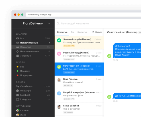
Task: Select the Facebook Messenger channel icon
Action: 17,95
